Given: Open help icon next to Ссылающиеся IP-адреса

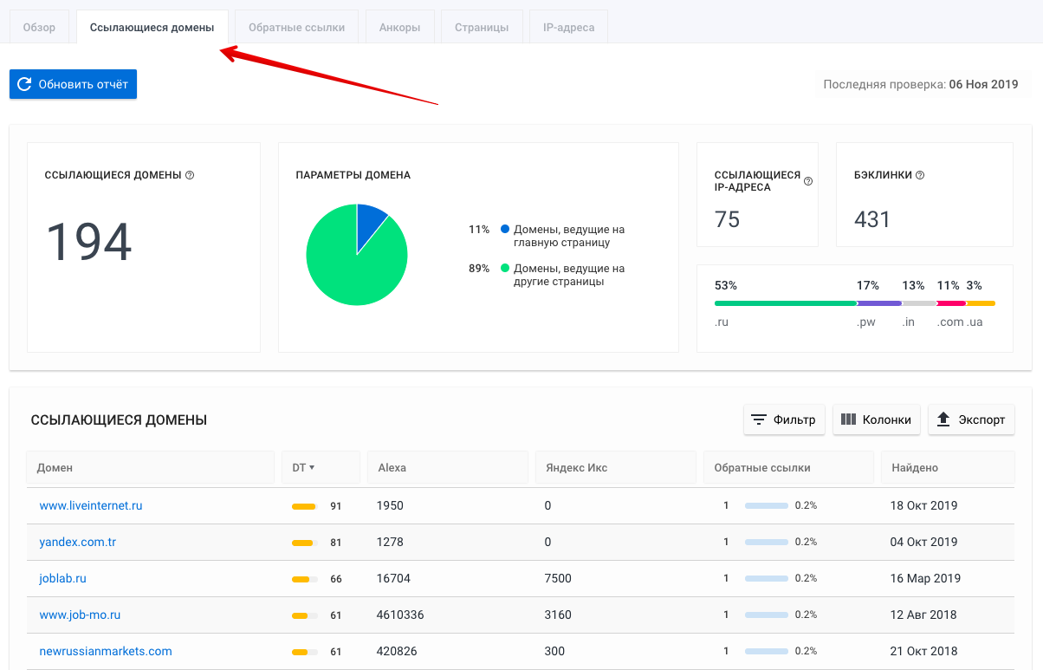Looking at the screenshot, I should coord(808,181).
